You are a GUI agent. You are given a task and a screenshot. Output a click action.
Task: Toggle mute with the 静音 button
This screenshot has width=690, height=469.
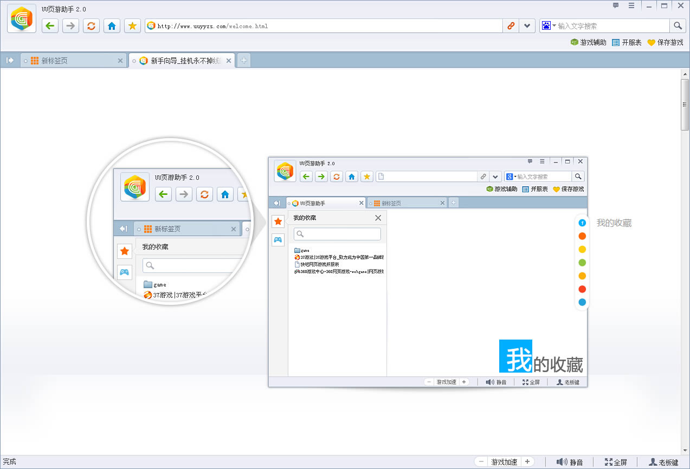[x=570, y=462]
